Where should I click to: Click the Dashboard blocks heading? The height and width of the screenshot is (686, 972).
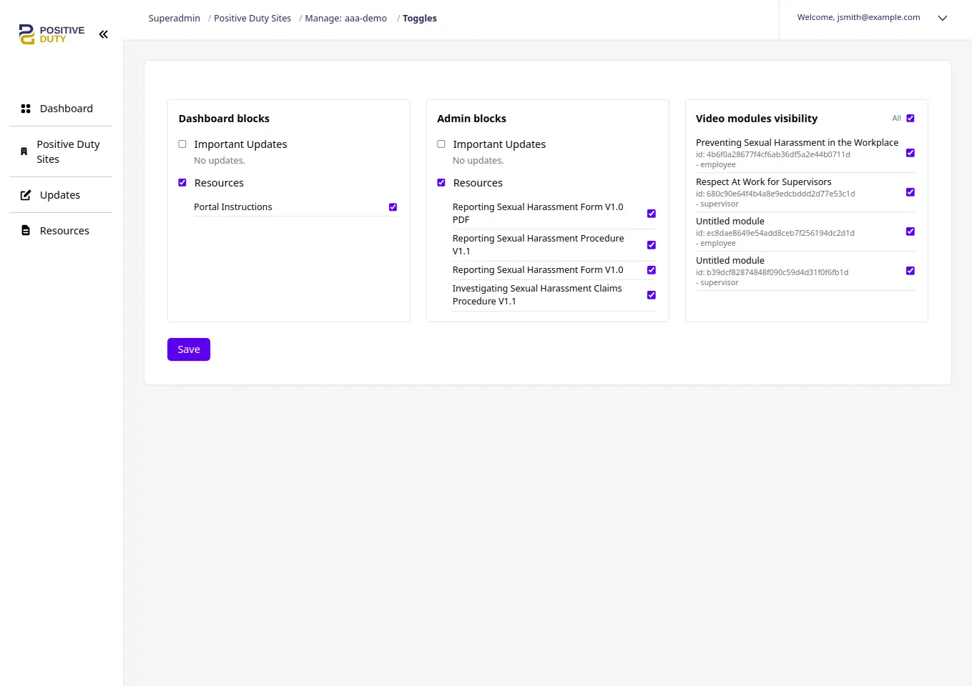point(224,119)
